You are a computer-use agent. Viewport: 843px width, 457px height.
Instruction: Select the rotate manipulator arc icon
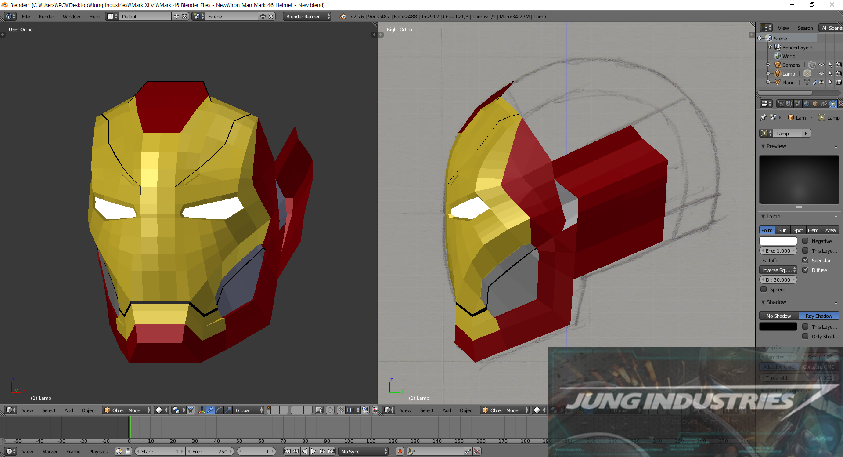pyautogui.click(x=219, y=410)
